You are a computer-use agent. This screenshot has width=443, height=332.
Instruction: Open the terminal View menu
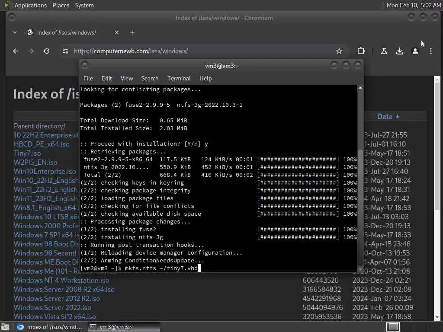click(x=127, y=79)
